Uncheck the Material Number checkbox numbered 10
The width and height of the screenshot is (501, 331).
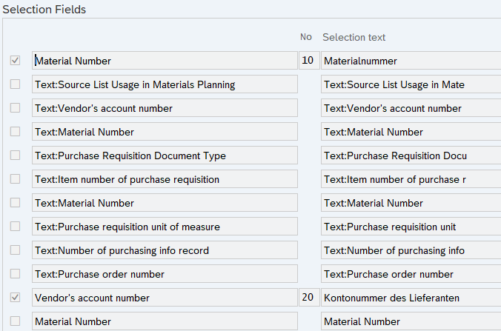coord(15,61)
